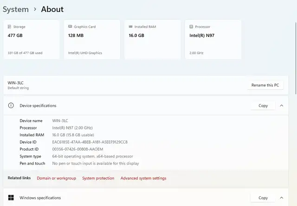This screenshot has height=206, width=297.
Task: Click the Graphics Card icon
Action: [70, 26]
